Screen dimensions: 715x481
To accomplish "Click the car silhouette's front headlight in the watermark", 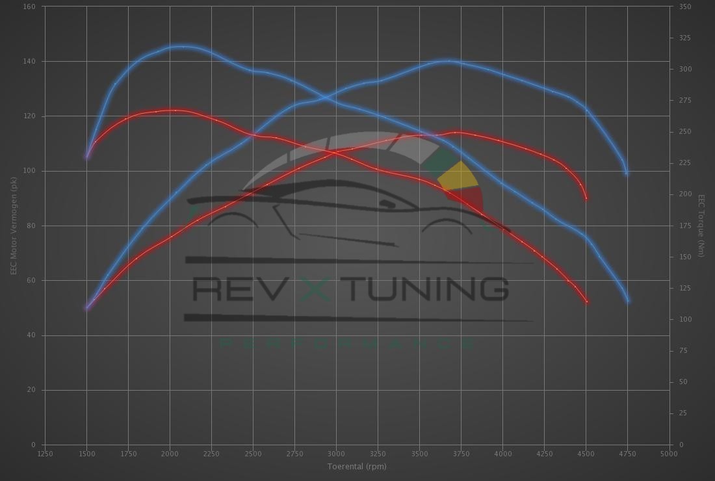I will pos(387,204).
